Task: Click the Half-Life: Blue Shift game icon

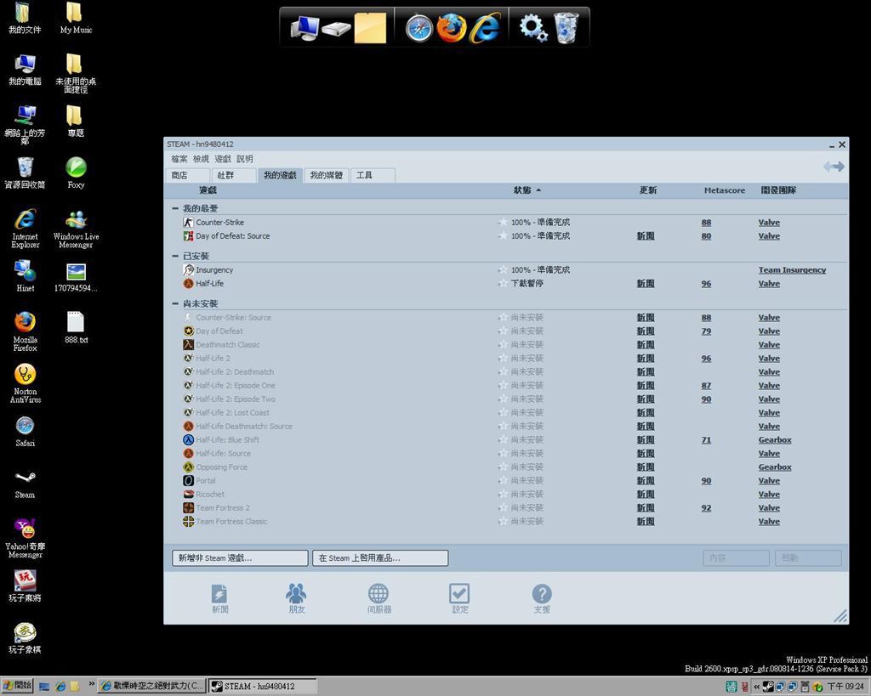Action: click(x=188, y=439)
